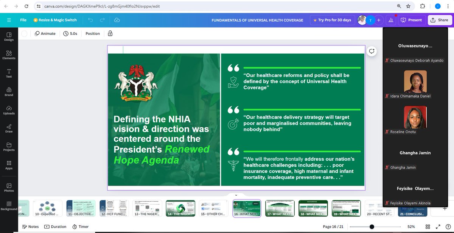Select slide thumbnail 13 - The Niger
The width and height of the screenshot is (454, 233).
tap(147, 208)
